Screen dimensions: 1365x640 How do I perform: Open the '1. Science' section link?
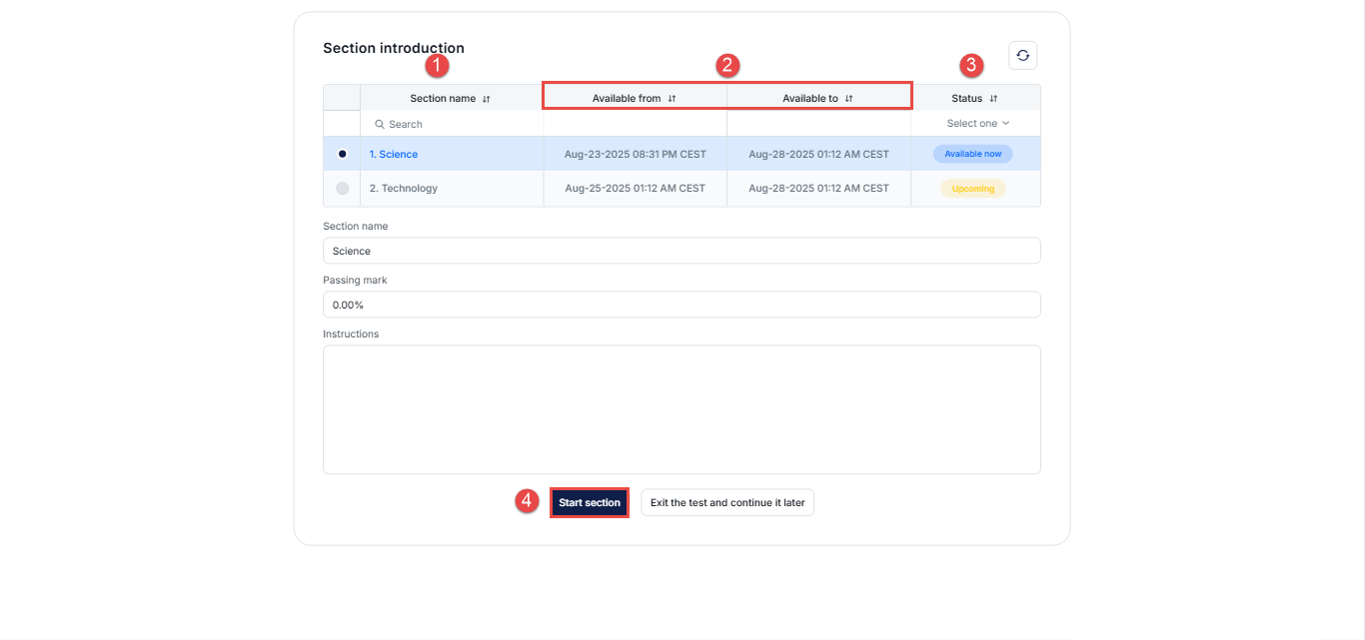(394, 155)
